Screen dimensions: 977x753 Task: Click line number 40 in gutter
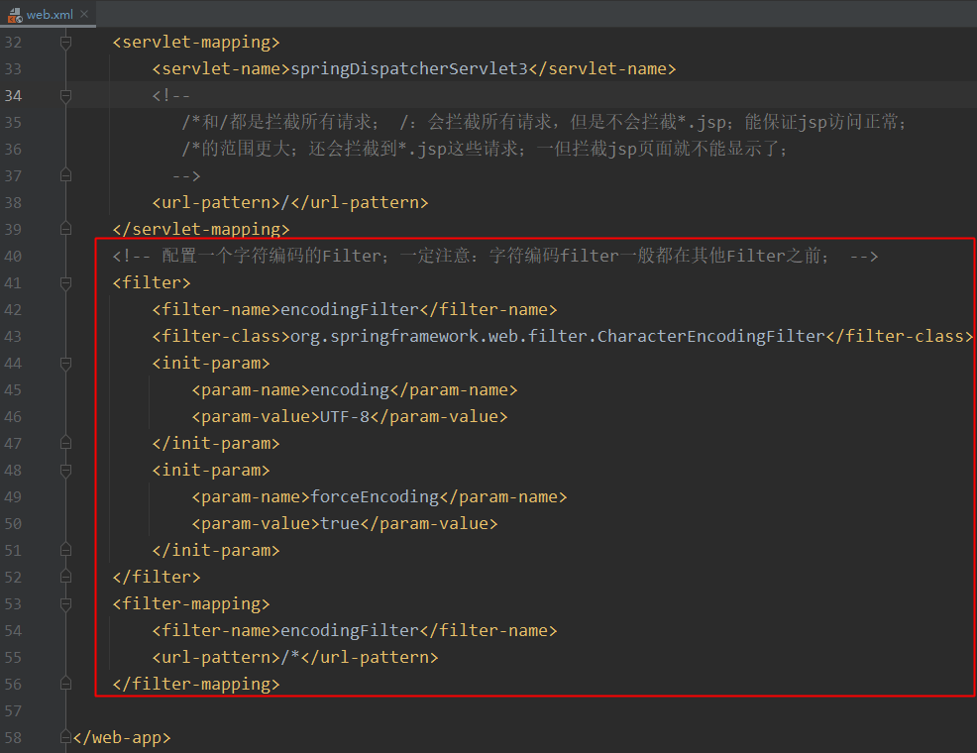click(x=13, y=256)
